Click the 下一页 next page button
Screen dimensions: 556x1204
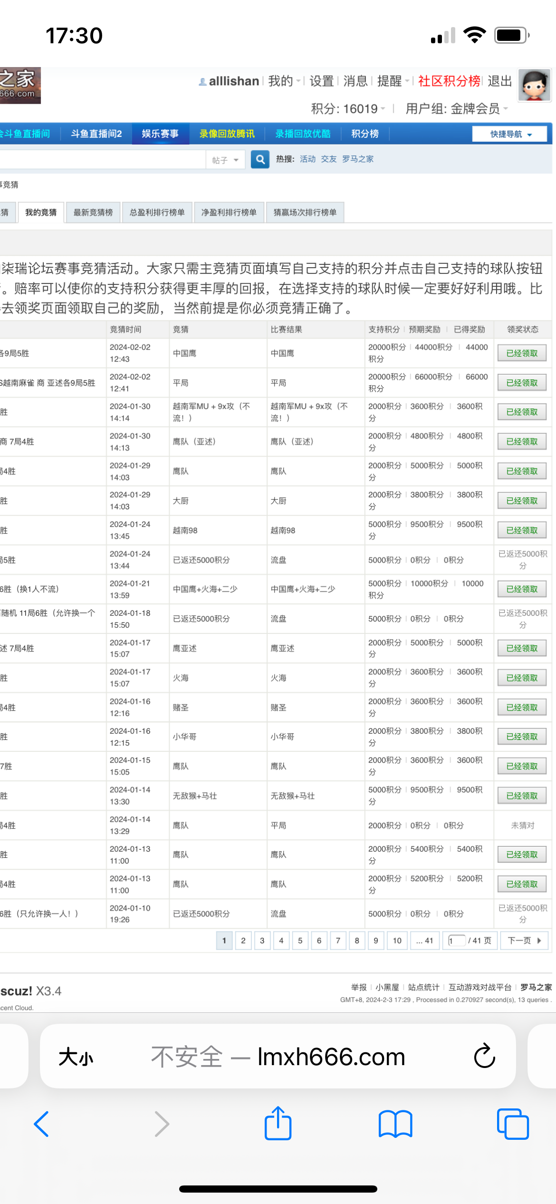(524, 941)
